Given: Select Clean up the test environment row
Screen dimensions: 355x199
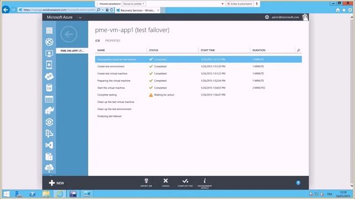Looking at the screenshot, I should 199,109.
